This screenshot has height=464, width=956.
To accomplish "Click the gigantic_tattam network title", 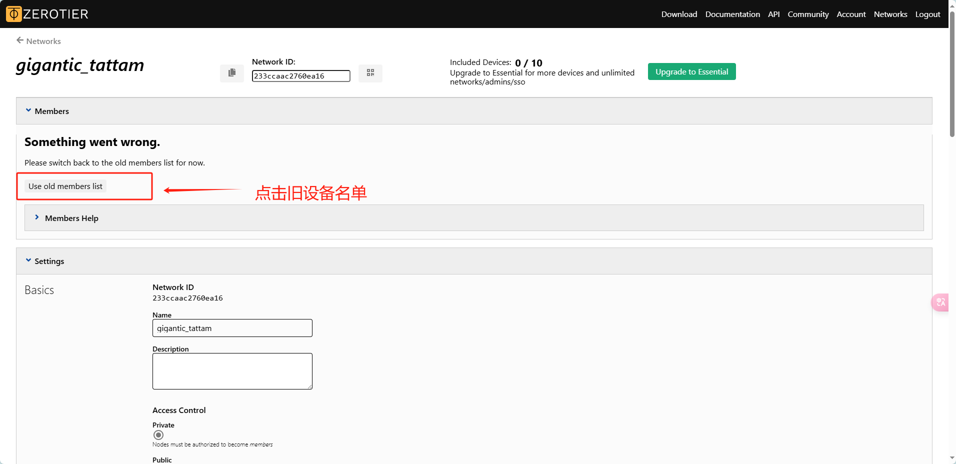I will point(80,65).
